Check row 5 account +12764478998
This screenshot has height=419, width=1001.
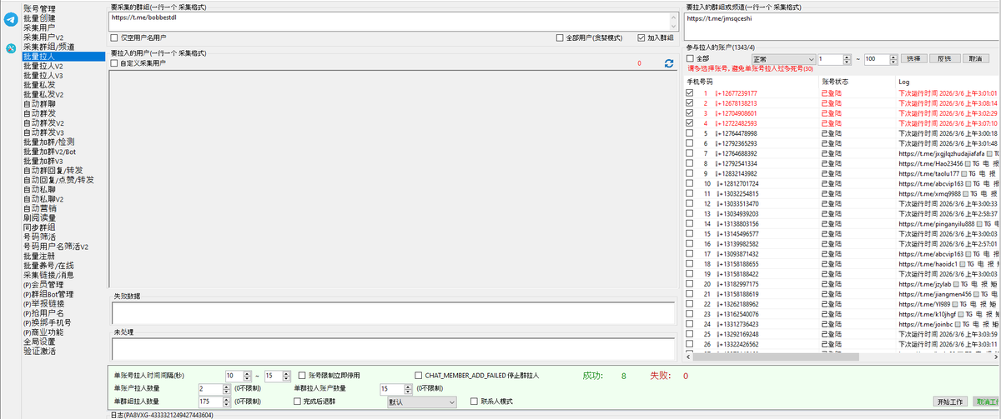coord(689,133)
